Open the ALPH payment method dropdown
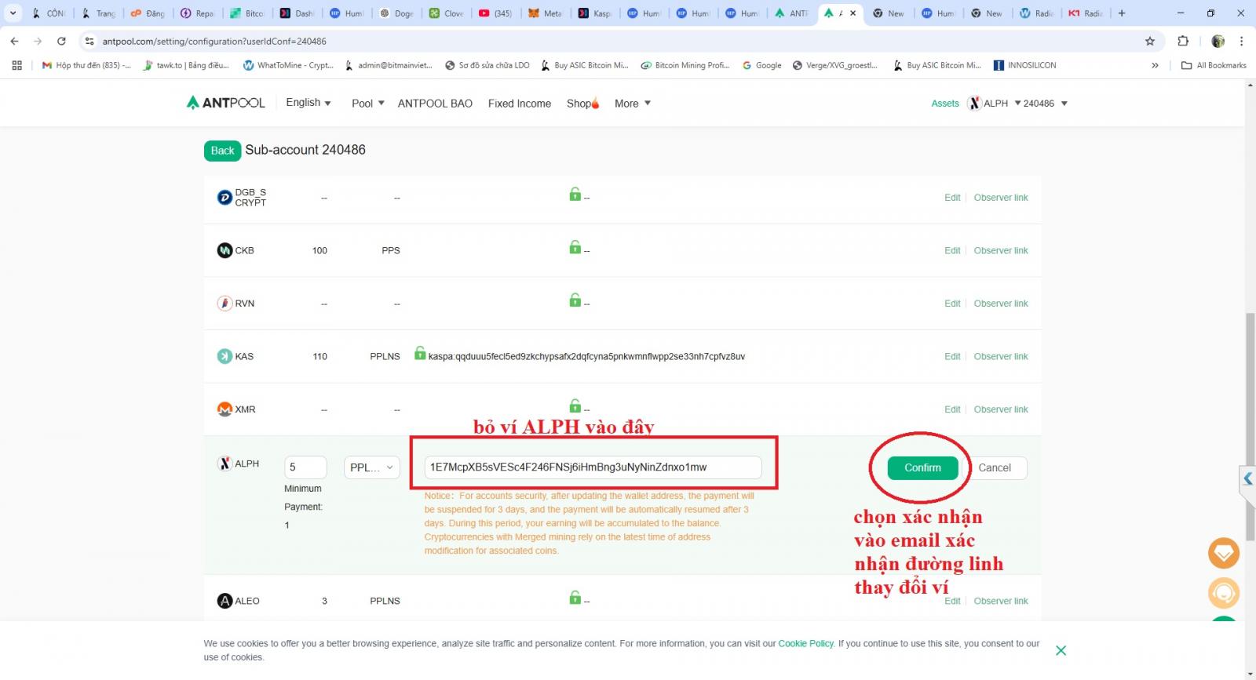The width and height of the screenshot is (1256, 680). click(372, 467)
